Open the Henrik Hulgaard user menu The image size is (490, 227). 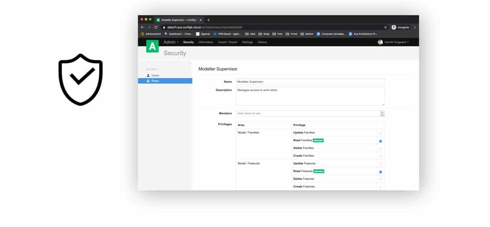coord(393,42)
